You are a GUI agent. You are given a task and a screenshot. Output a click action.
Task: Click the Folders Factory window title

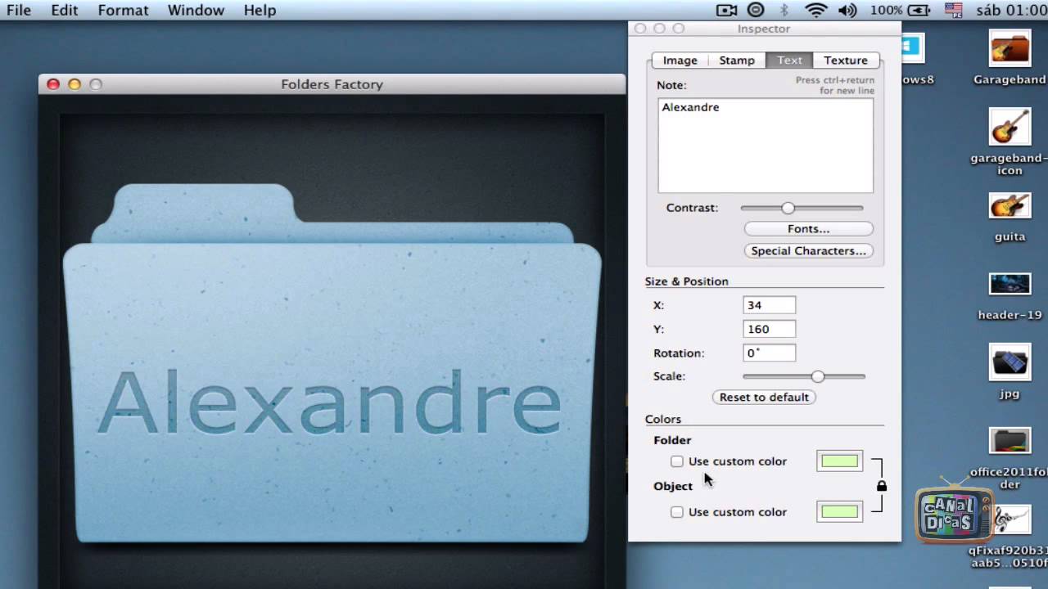click(x=332, y=84)
